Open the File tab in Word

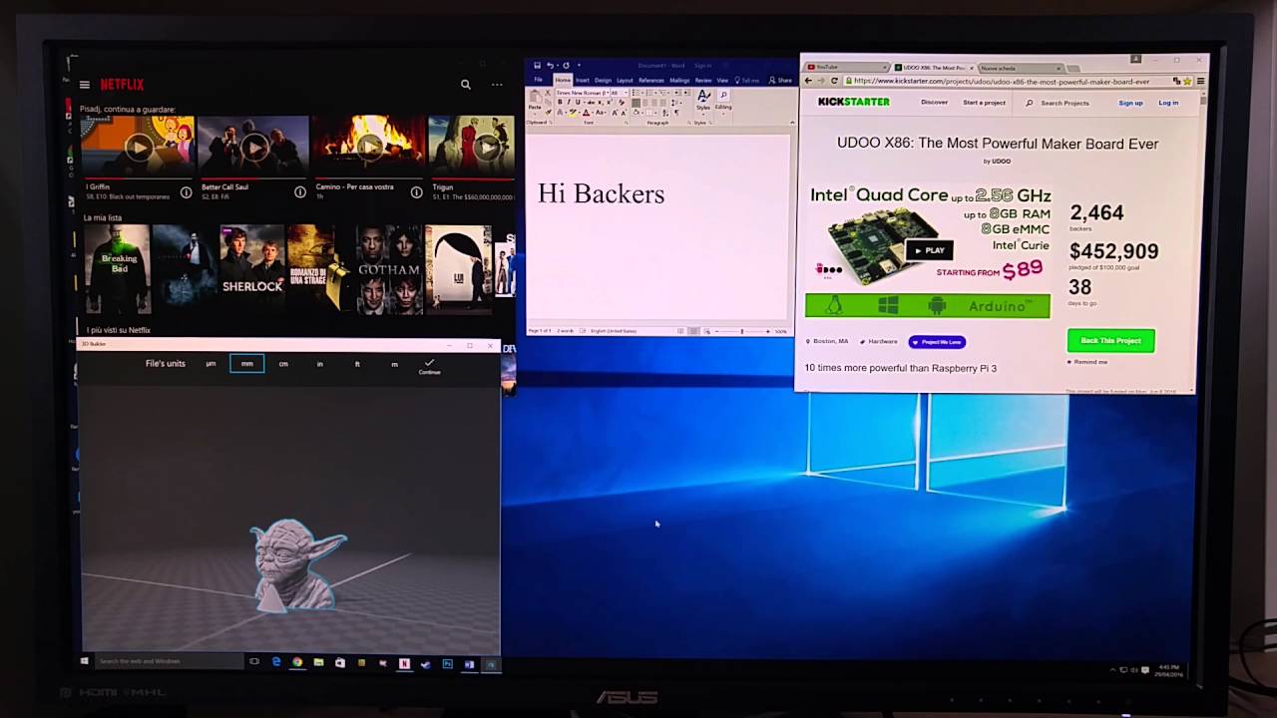pyautogui.click(x=538, y=81)
